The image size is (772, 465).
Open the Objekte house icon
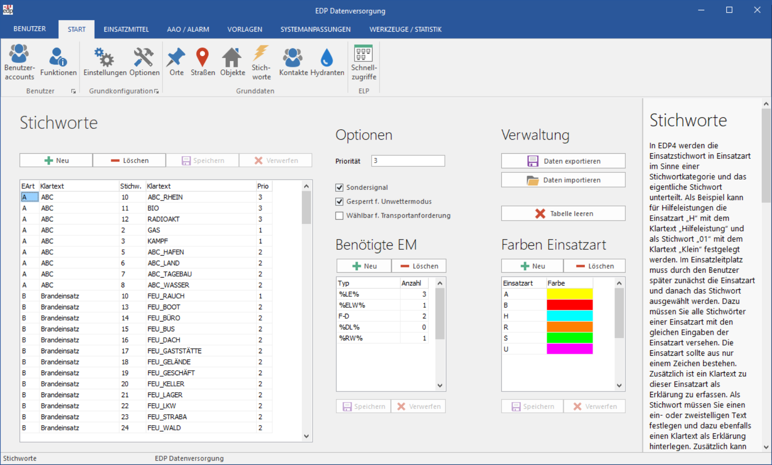[x=233, y=62]
